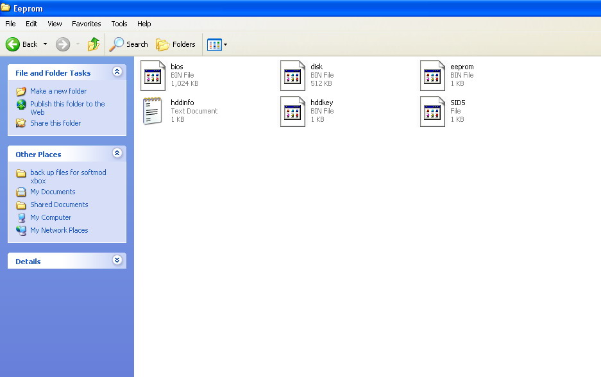Open the Favorites menu
The width and height of the screenshot is (601, 377).
click(86, 24)
